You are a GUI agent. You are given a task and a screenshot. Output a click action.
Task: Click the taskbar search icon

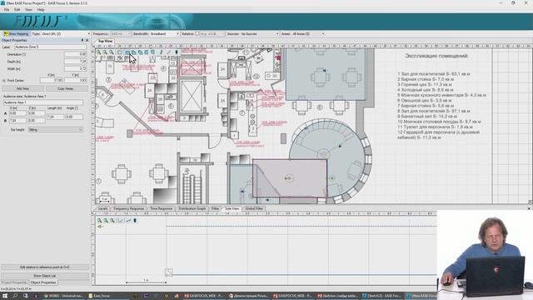(15, 296)
